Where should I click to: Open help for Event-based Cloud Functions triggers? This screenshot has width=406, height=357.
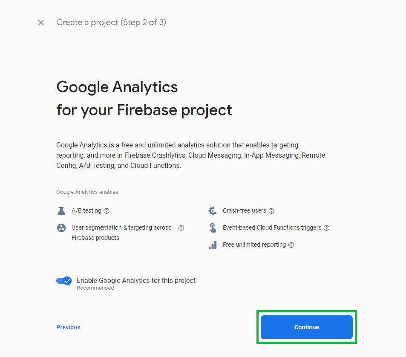pyautogui.click(x=327, y=228)
